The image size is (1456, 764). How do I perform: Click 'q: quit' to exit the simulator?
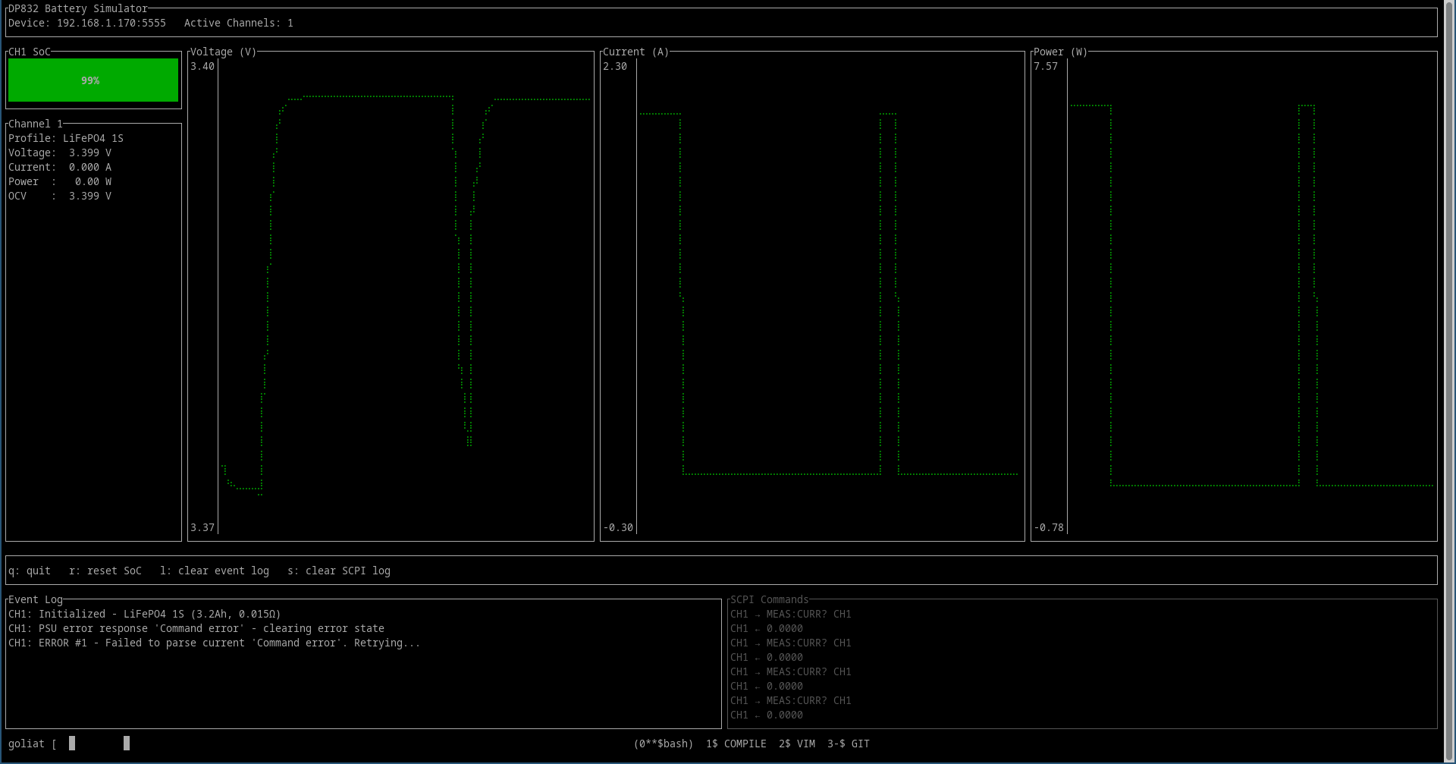pos(30,571)
